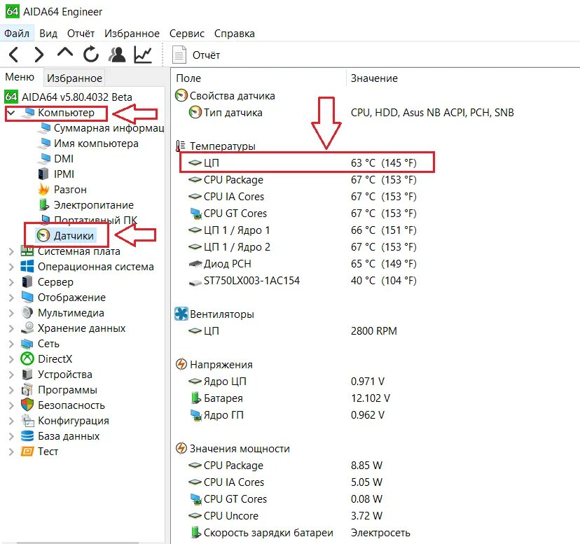
Task: Open the Справка menu
Action: point(234,34)
